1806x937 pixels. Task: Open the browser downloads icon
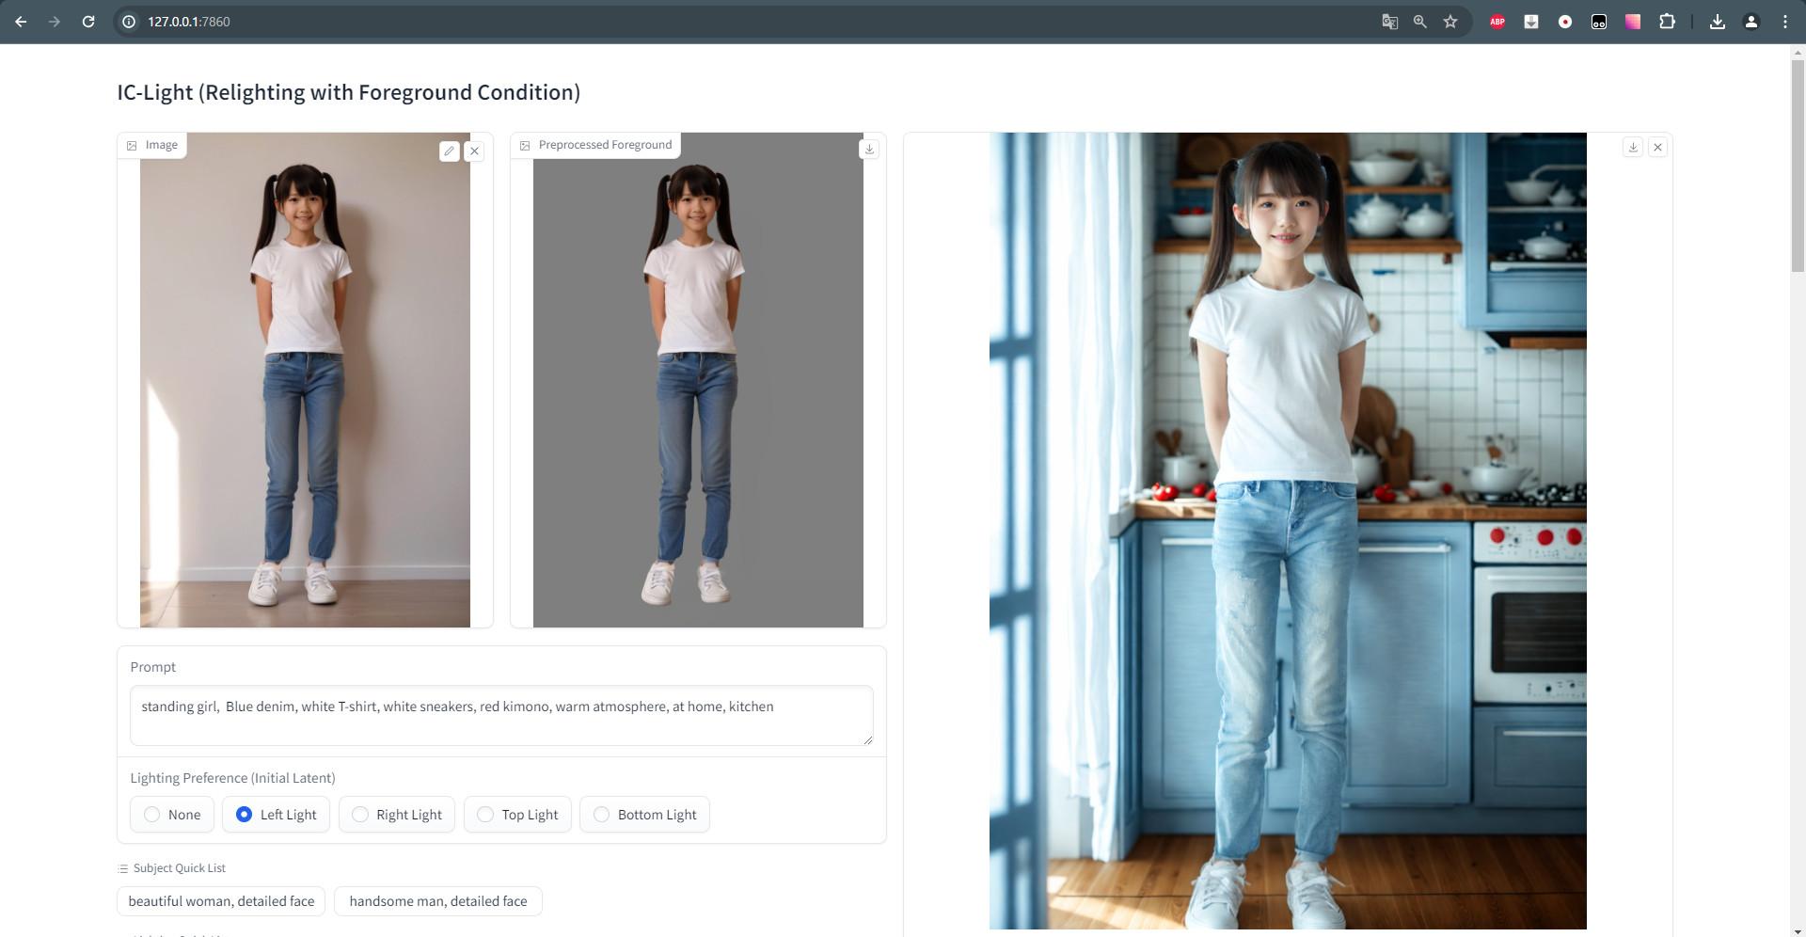(x=1717, y=22)
